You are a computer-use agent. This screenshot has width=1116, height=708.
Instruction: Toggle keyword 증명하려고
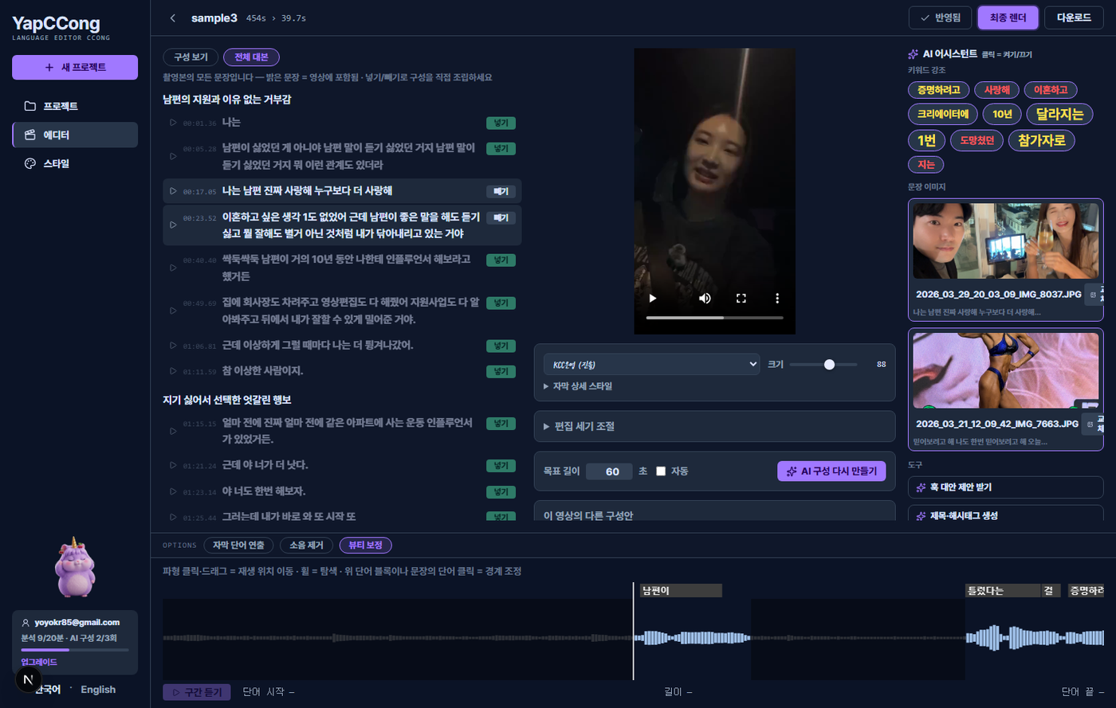pos(938,90)
